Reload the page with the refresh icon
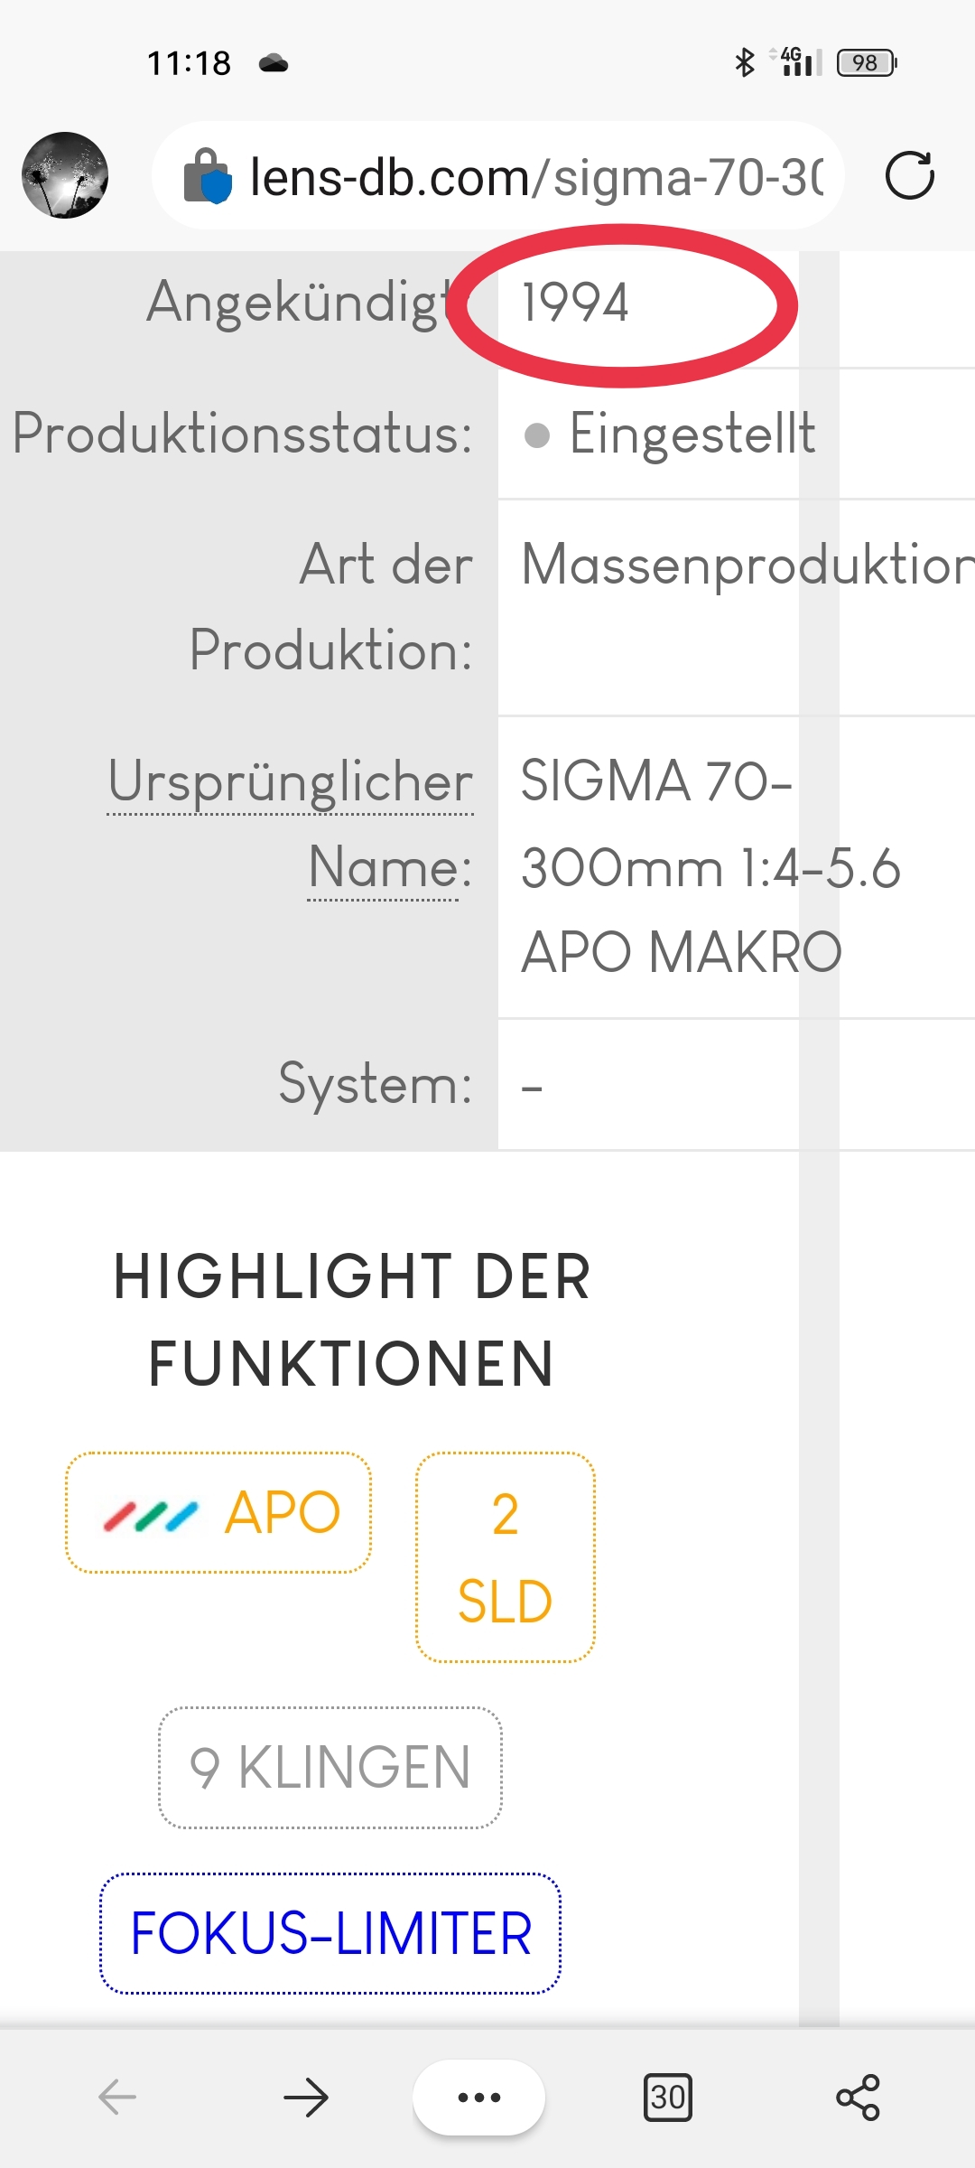The height and width of the screenshot is (2168, 975). tap(909, 175)
